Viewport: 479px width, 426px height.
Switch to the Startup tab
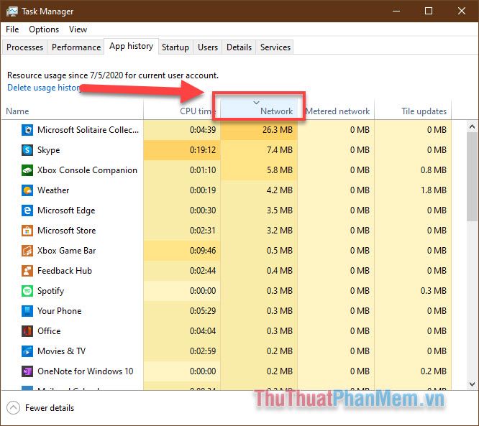(175, 47)
